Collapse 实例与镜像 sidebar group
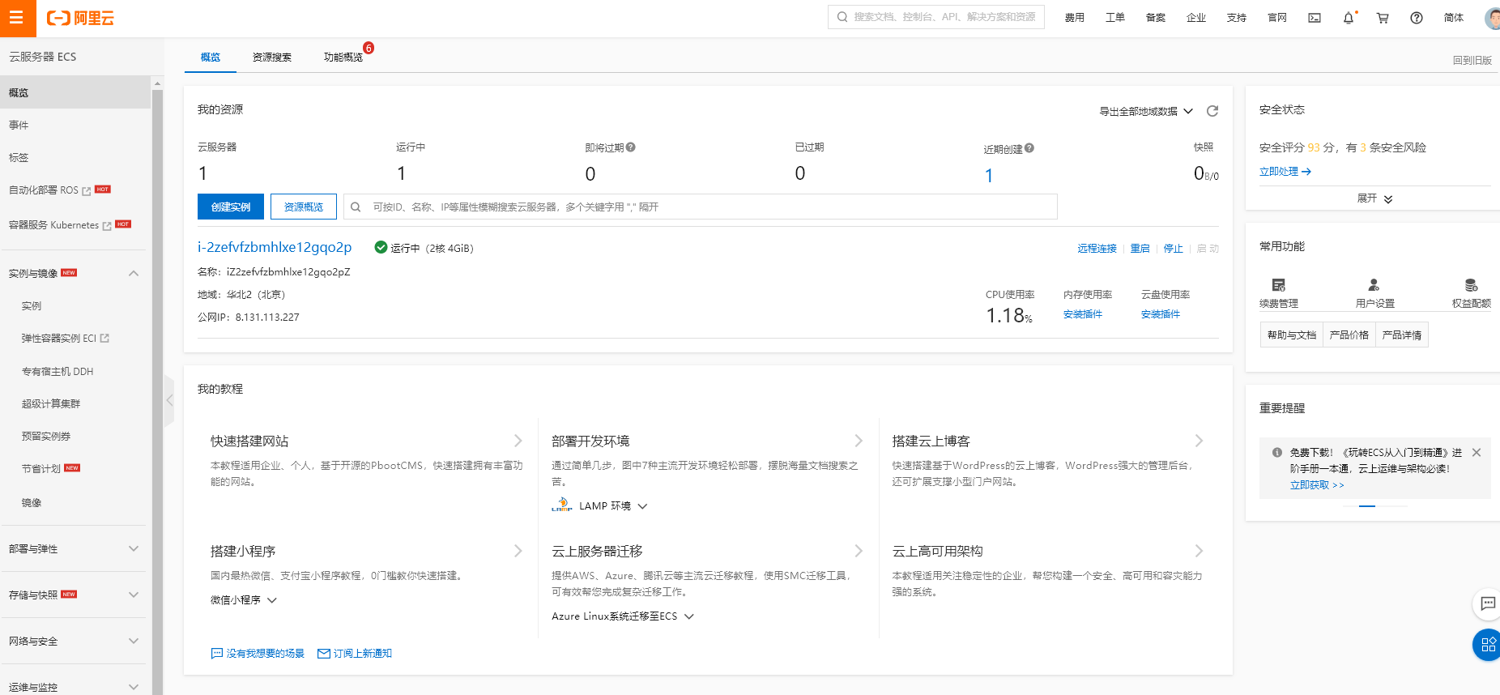The width and height of the screenshot is (1500, 695). tap(134, 274)
